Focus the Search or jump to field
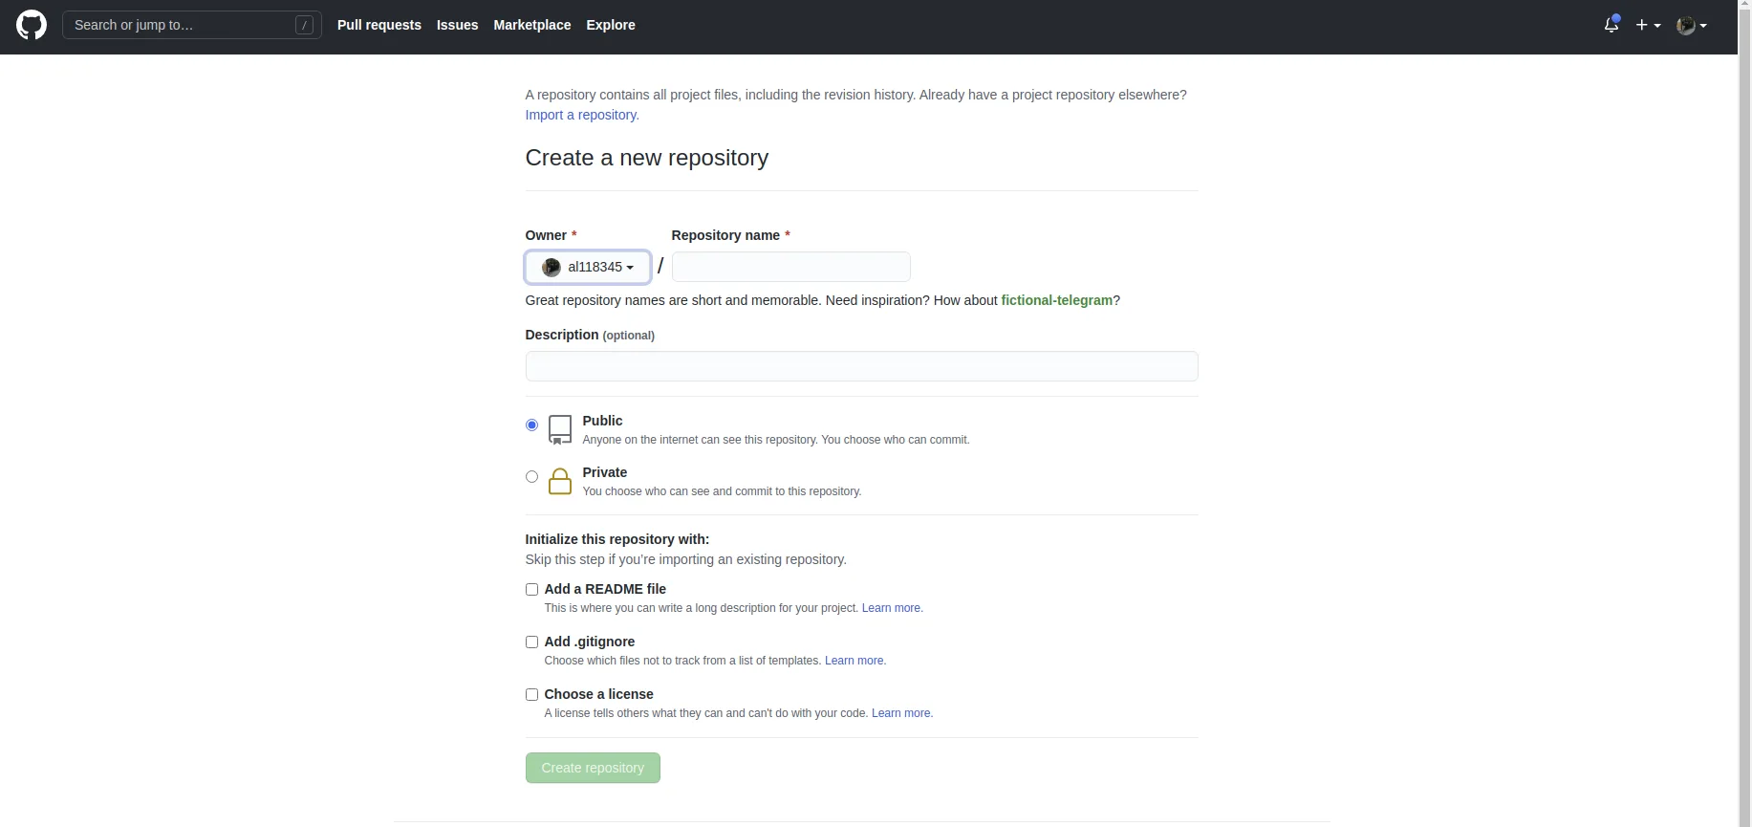Image resolution: width=1752 pixels, height=827 pixels. click(x=191, y=25)
